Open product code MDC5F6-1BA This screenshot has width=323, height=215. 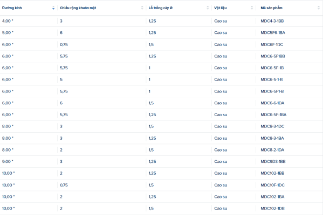tap(273, 33)
